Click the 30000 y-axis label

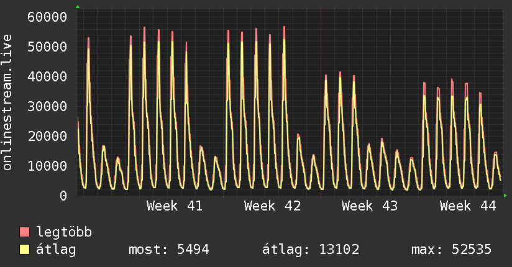click(47, 106)
